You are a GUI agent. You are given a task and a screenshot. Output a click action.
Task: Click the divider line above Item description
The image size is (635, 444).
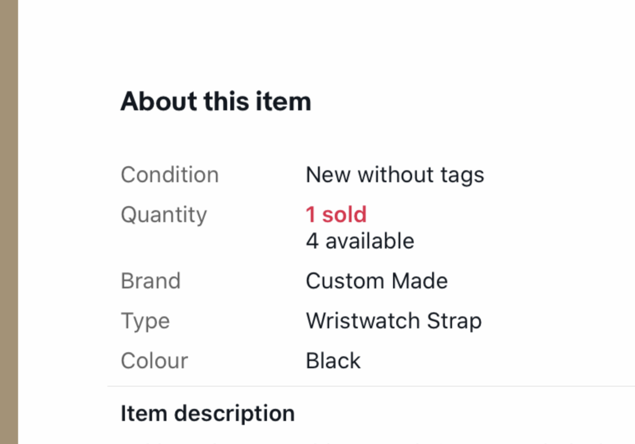(x=370, y=386)
